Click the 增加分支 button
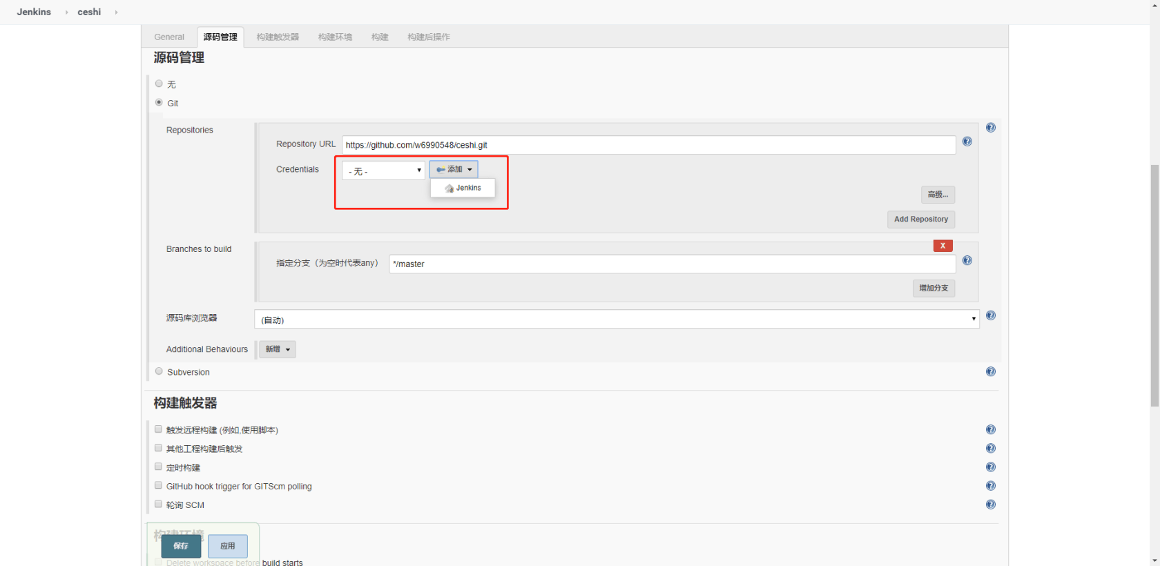 click(x=934, y=289)
